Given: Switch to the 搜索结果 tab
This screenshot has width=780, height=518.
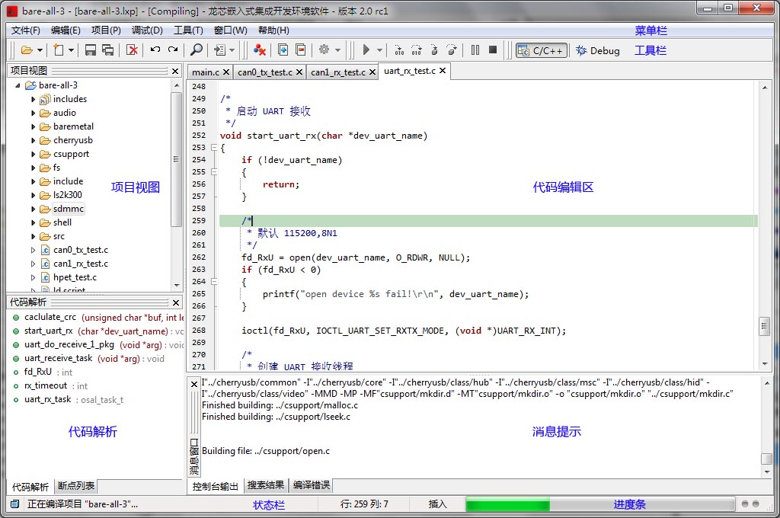Looking at the screenshot, I should coord(266,485).
